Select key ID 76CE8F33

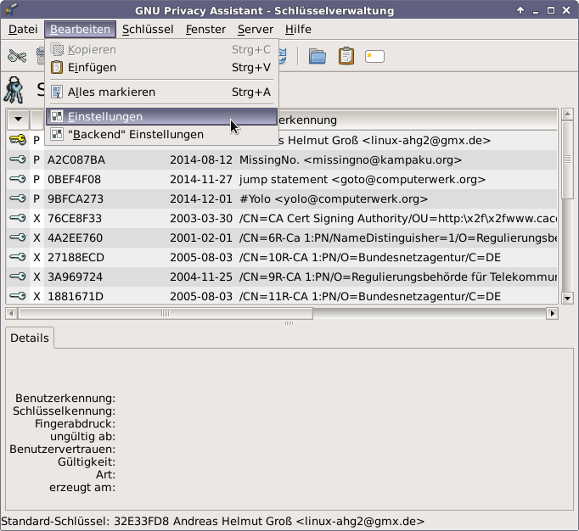pyautogui.click(x=75, y=219)
